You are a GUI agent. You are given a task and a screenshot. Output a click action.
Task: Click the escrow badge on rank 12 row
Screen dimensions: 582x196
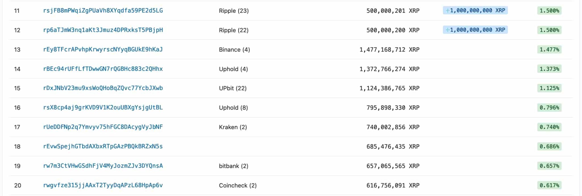click(475, 30)
